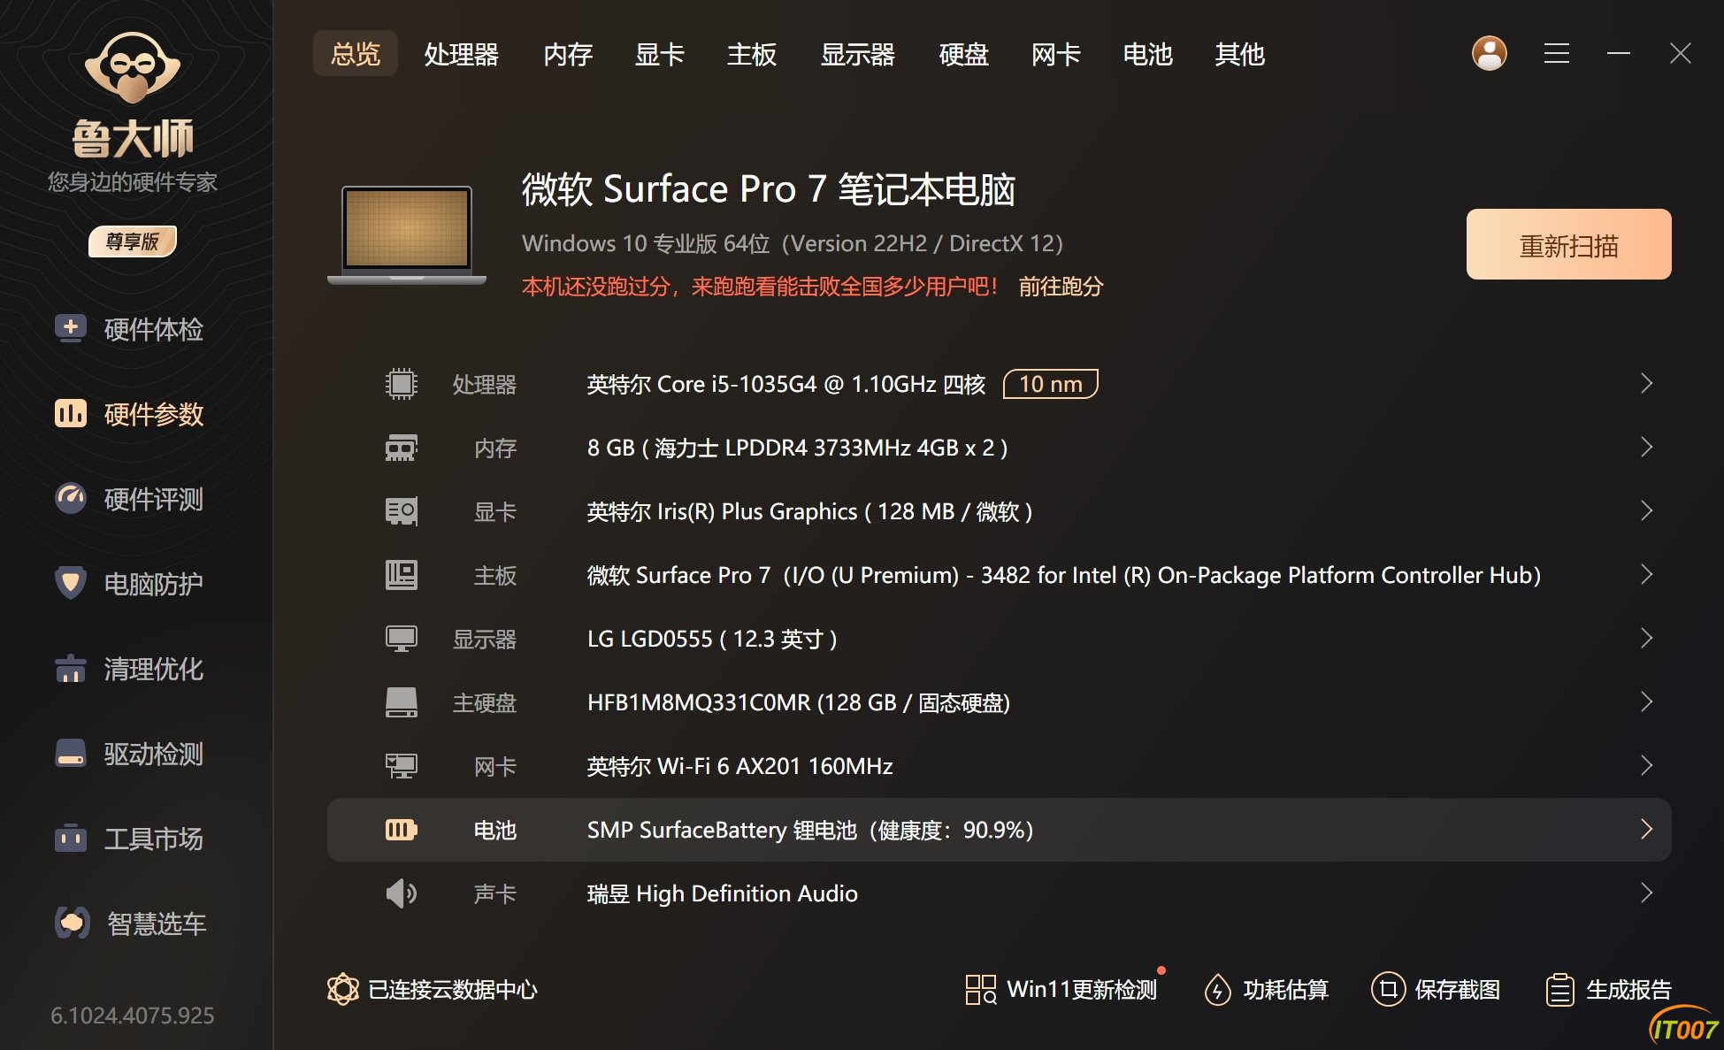
Task: Click 瑞昱 High Definition Audio text
Action: point(722,893)
